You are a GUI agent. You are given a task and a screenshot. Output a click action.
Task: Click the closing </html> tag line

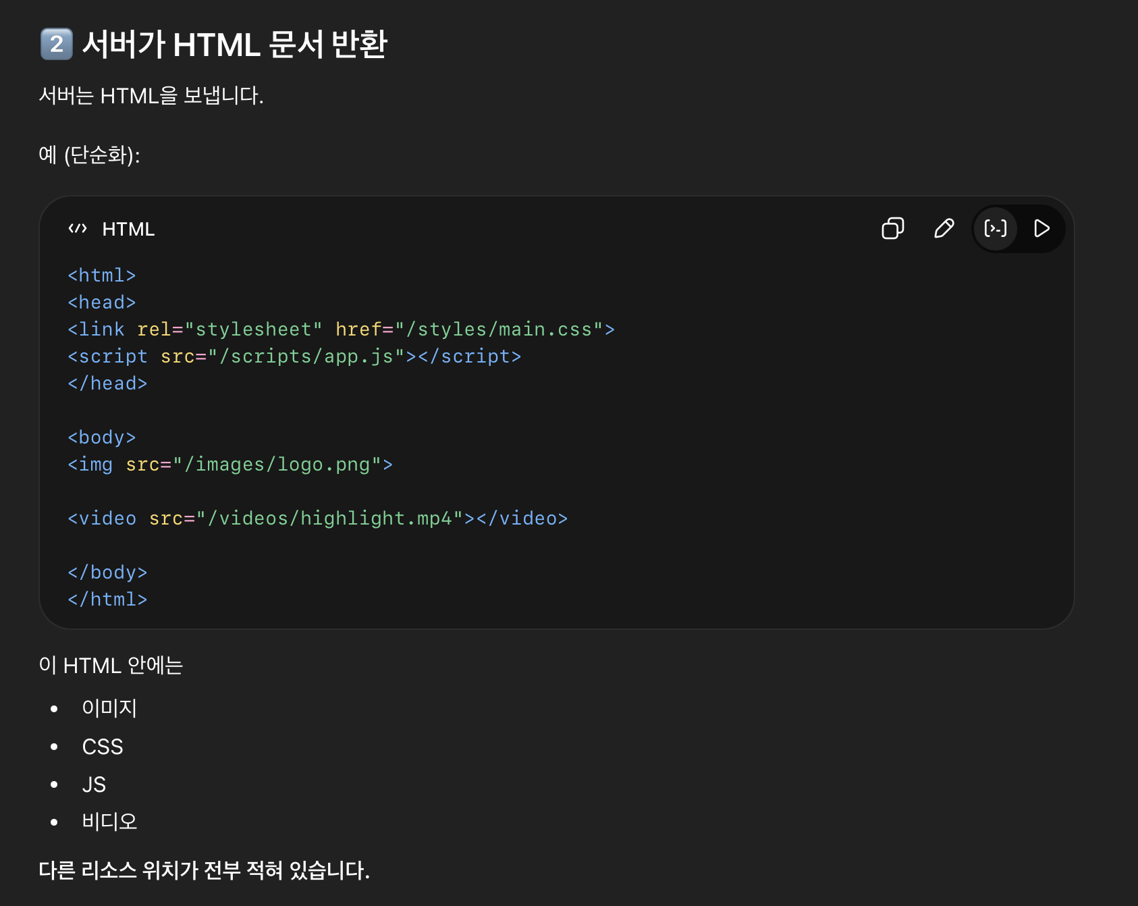[107, 599]
